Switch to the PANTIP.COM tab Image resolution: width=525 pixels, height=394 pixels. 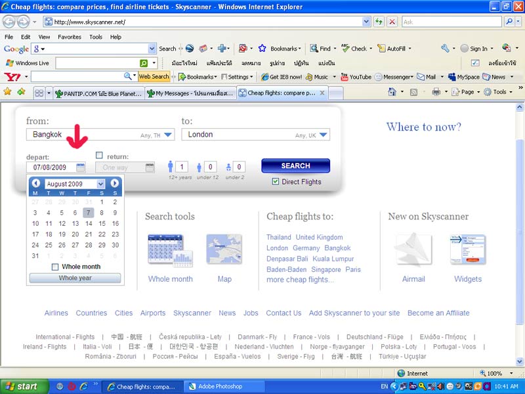(98, 93)
